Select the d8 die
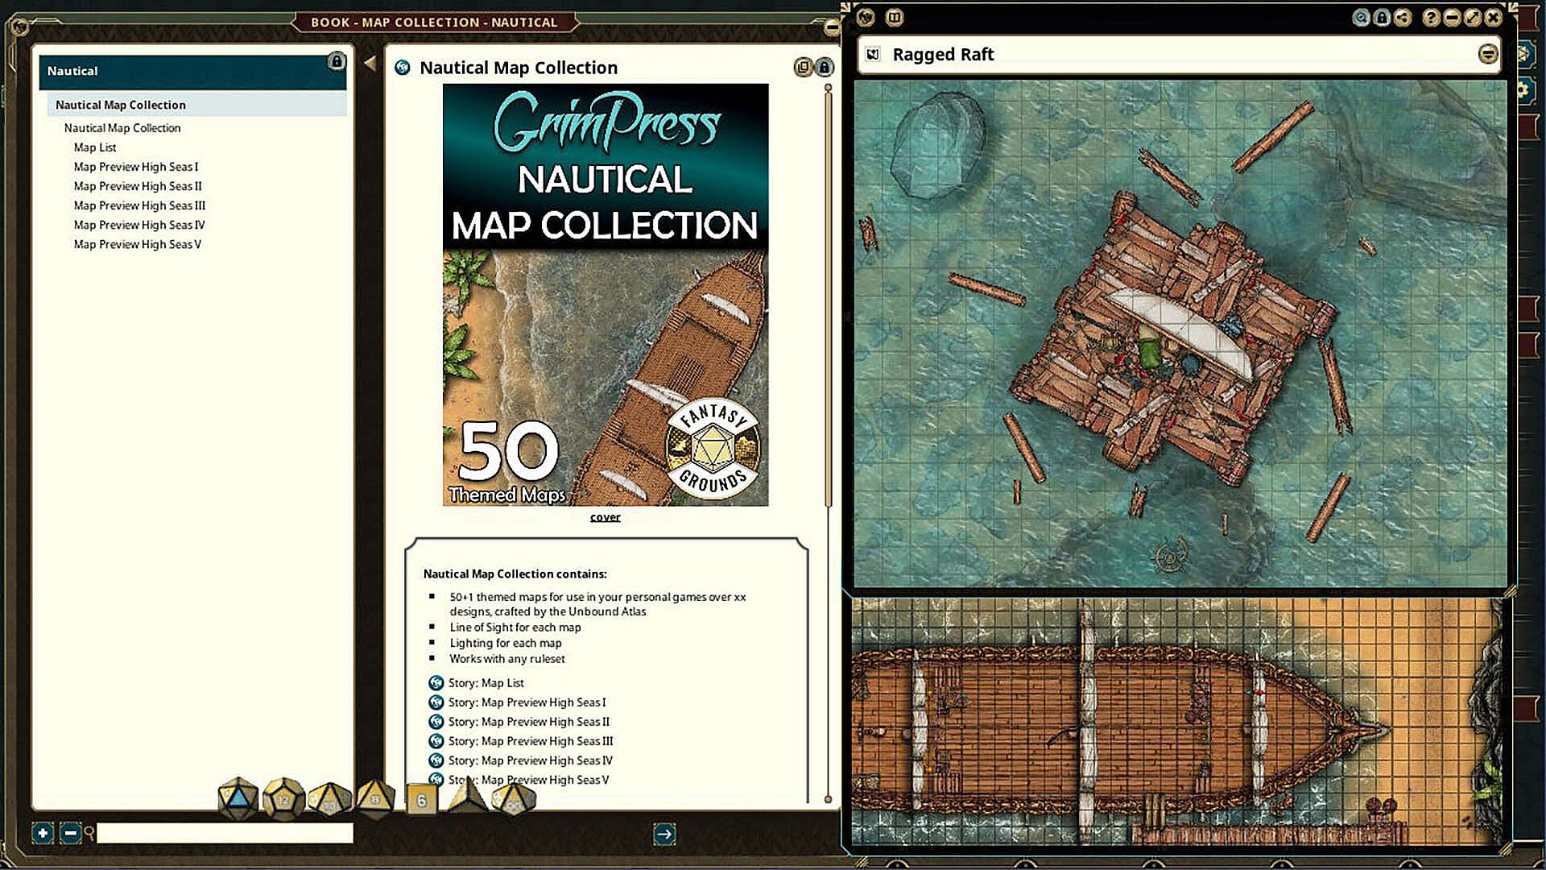 coord(375,798)
